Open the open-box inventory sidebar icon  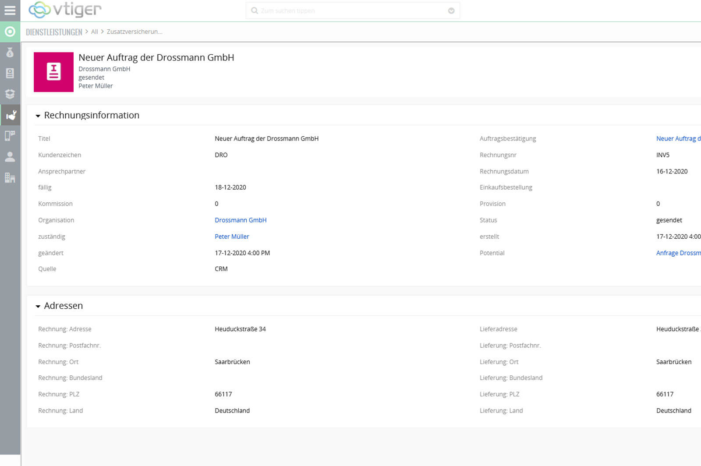10,94
